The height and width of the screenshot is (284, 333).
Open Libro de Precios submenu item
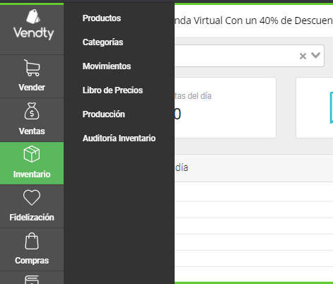pos(112,90)
